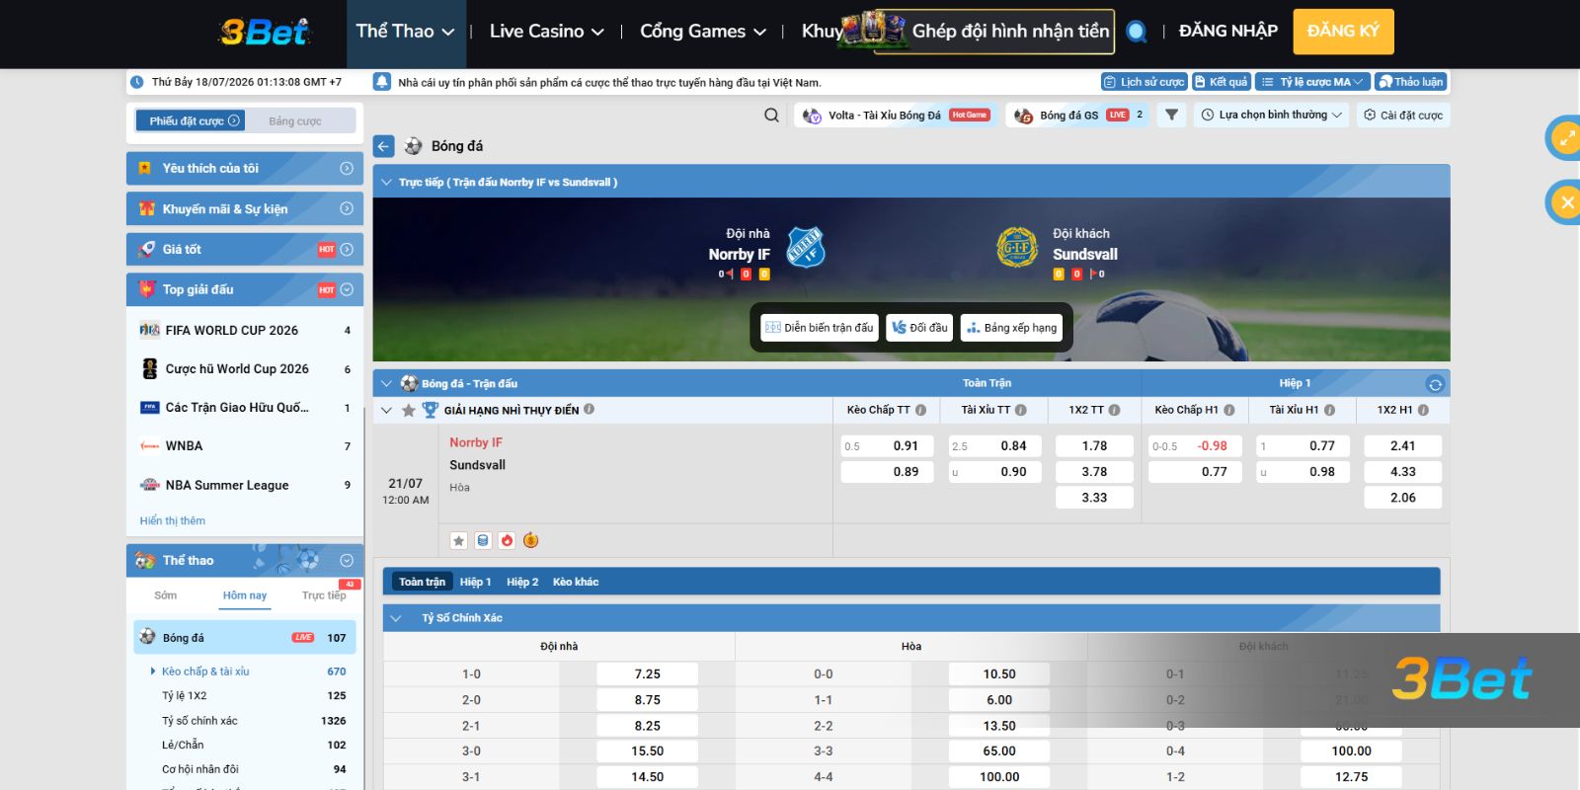
Task: Open Bảng xếp hạng standings
Action: point(1011,328)
